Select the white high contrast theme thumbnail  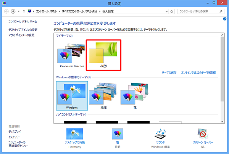170,122
